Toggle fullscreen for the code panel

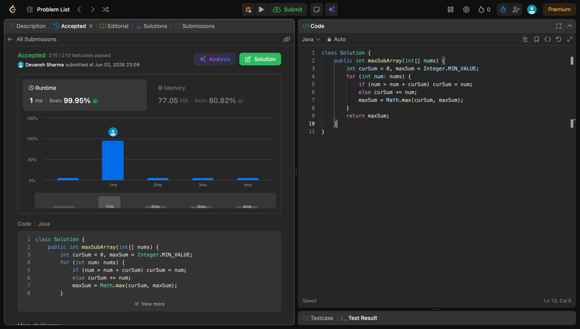[x=559, y=26]
